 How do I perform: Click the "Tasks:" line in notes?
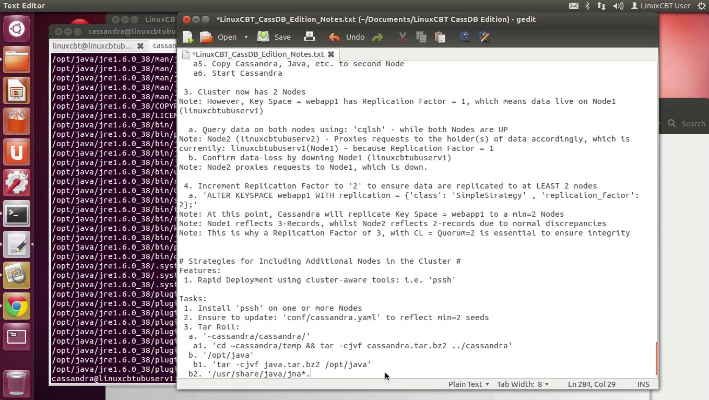click(193, 299)
